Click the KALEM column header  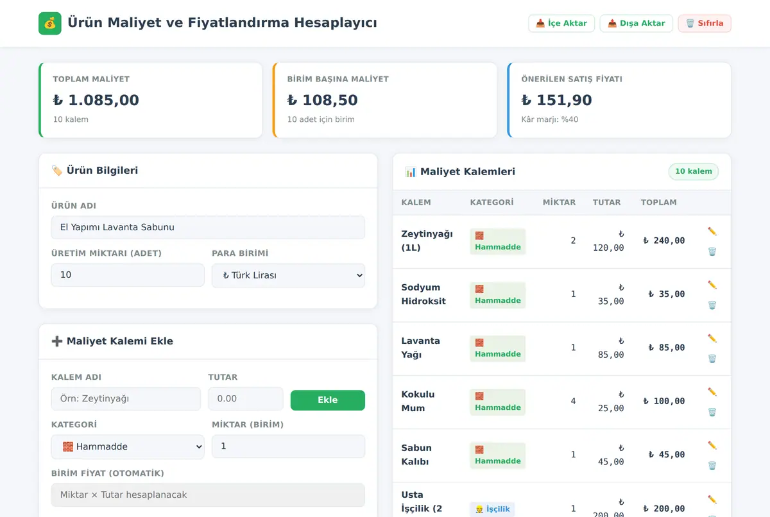pos(416,202)
